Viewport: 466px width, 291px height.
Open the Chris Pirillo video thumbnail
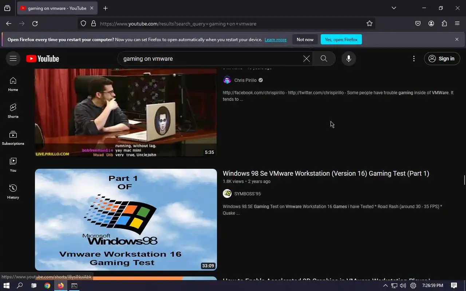[126, 113]
